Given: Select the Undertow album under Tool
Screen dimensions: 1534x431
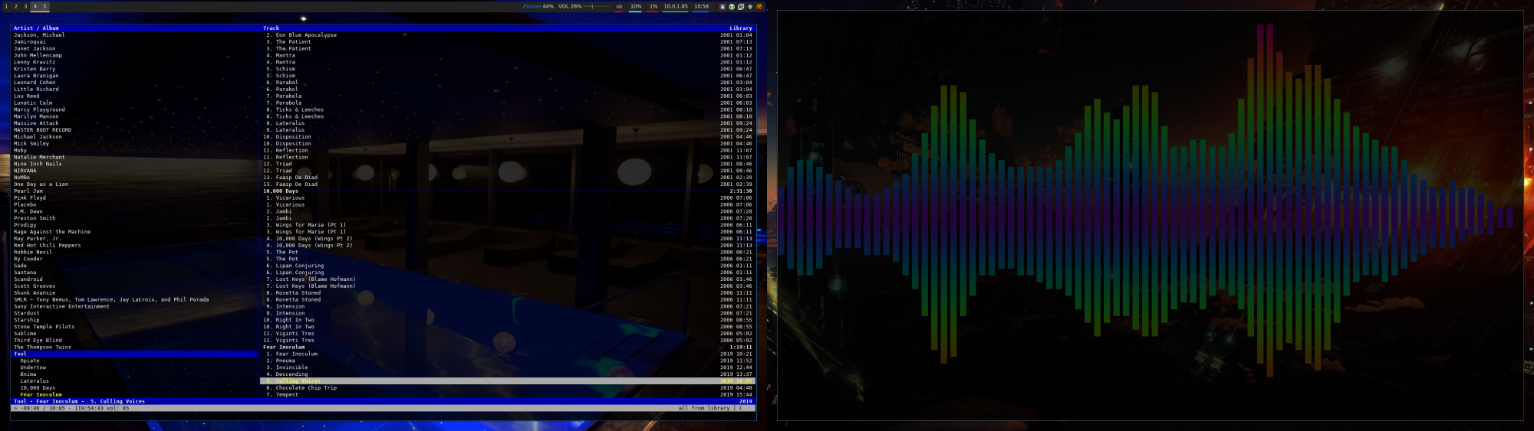Looking at the screenshot, I should pyautogui.click(x=33, y=367).
